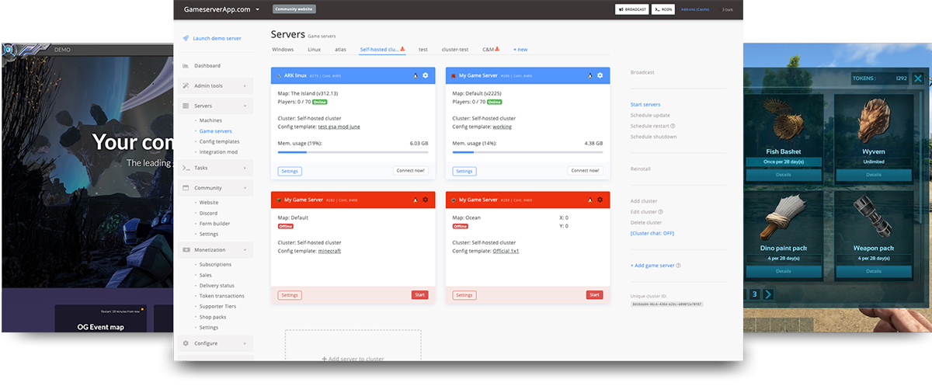Viewport: 932px width, 386px height.
Task: Click the Add server to cluster box
Action: tap(353, 346)
